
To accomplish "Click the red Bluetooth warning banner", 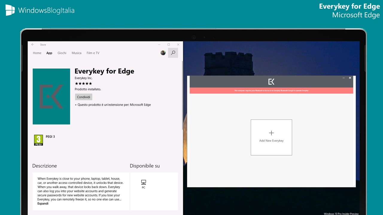I will point(271,90).
